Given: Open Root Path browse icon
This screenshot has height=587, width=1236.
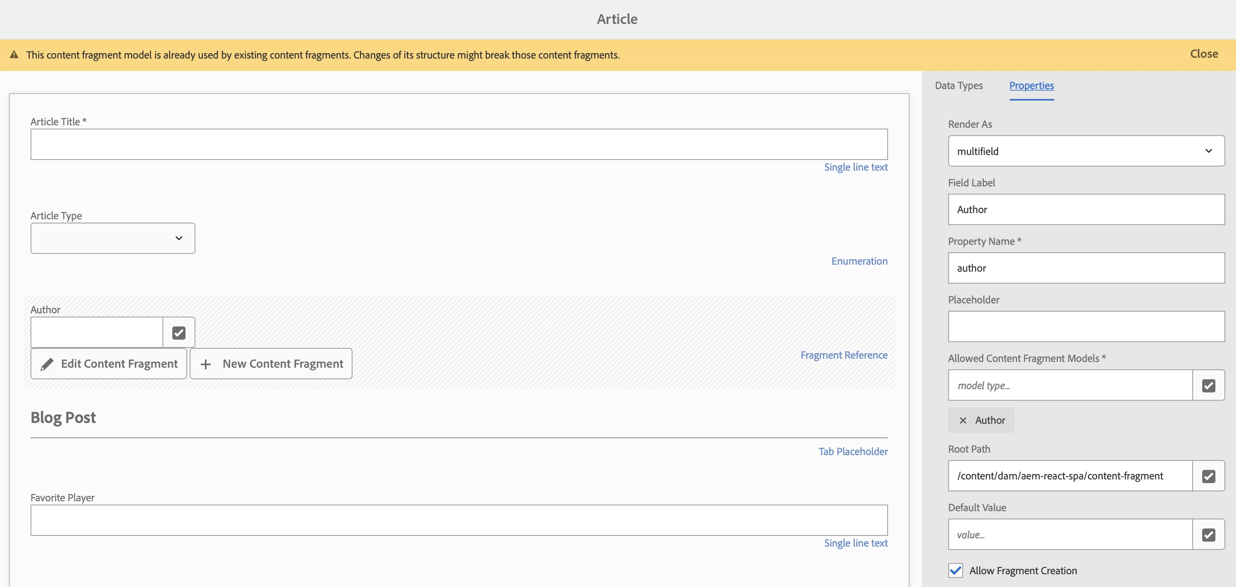Looking at the screenshot, I should click(x=1208, y=476).
